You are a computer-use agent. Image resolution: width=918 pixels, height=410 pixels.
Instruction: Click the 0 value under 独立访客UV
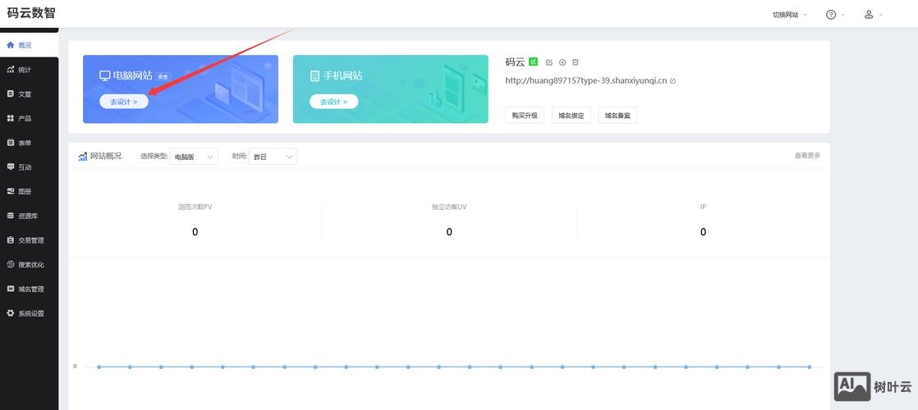pyautogui.click(x=449, y=232)
